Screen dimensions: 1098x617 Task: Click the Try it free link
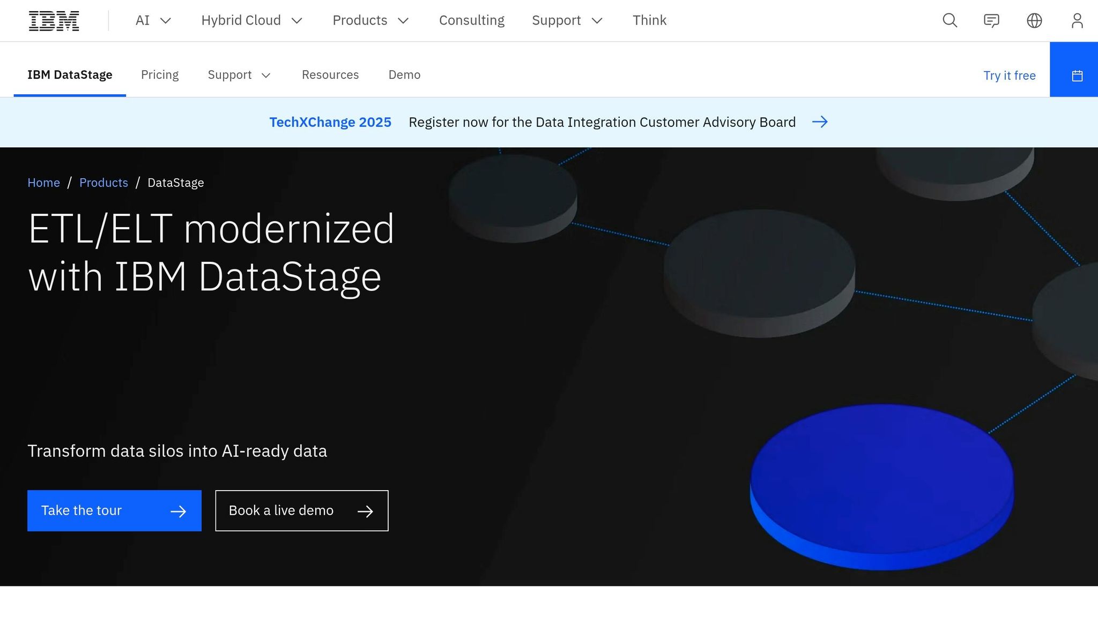click(1009, 76)
